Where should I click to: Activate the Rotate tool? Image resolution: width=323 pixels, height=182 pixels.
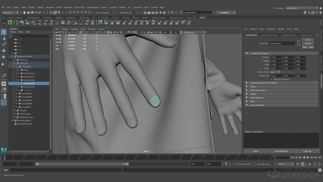click(4, 57)
